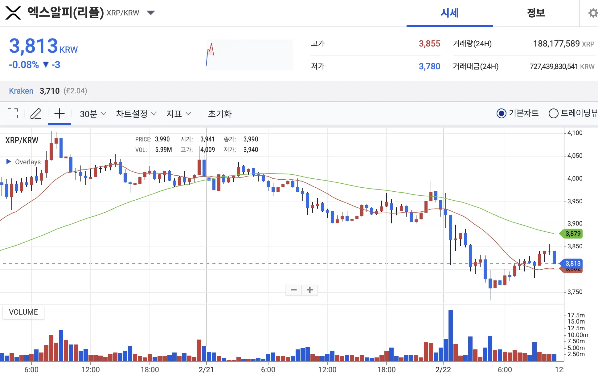Select 기본차트 radio button
The width and height of the screenshot is (598, 379).
[502, 113]
